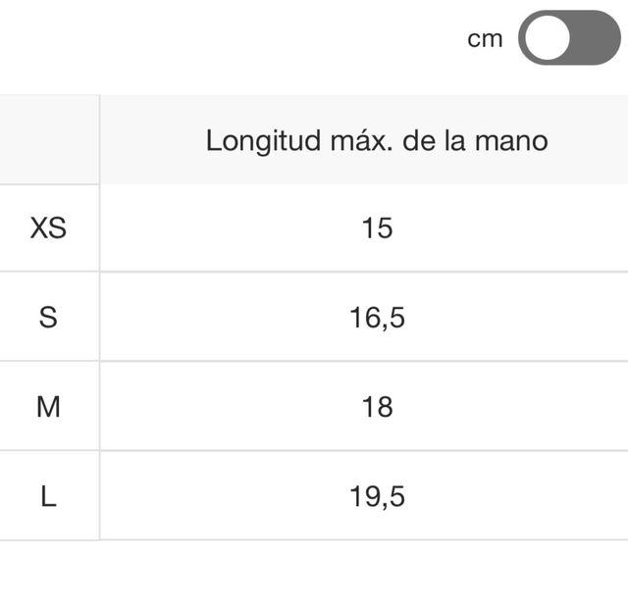Click the "cm" unit label
628x606 pixels.
click(x=485, y=38)
